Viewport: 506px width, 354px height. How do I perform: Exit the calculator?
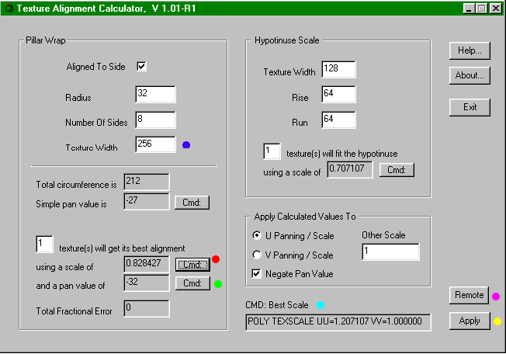(470, 106)
